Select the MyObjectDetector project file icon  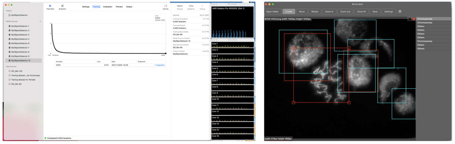pyautogui.click(x=9, y=15)
